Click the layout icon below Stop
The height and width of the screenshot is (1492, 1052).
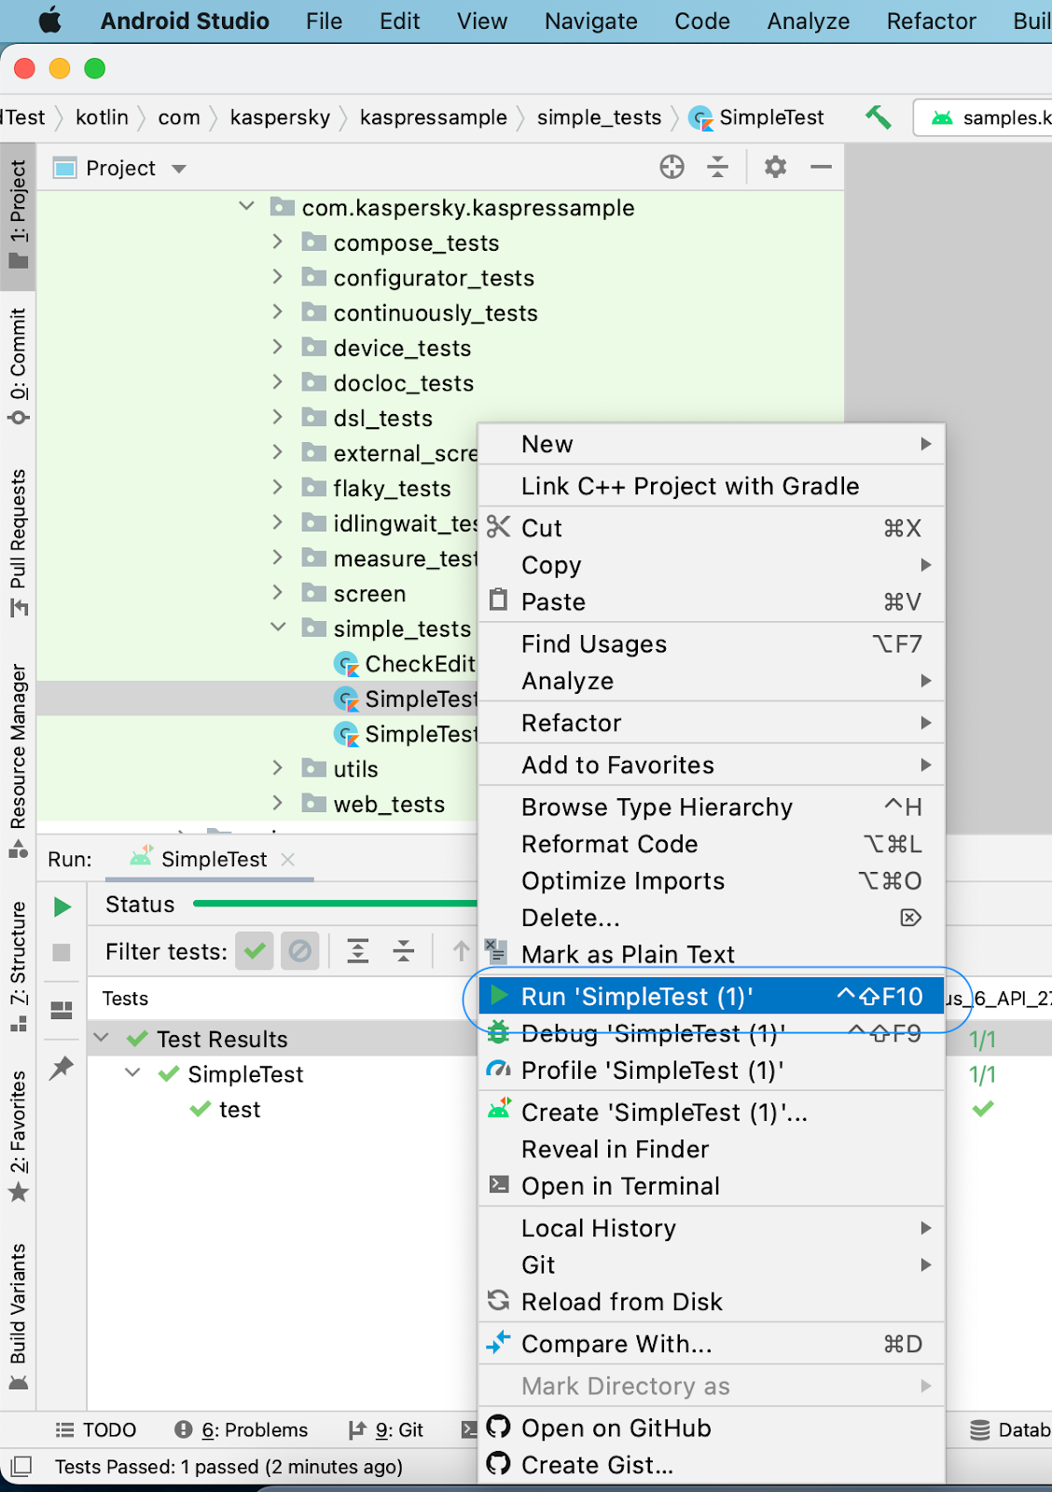point(62,1011)
